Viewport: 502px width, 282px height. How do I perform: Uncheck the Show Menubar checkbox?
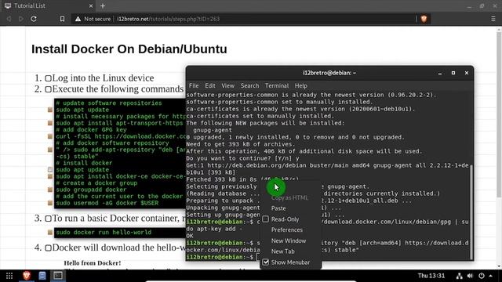tap(266, 262)
